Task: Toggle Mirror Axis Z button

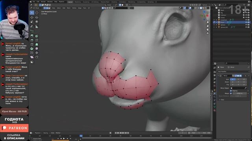Action: pyautogui.click(x=244, y=79)
